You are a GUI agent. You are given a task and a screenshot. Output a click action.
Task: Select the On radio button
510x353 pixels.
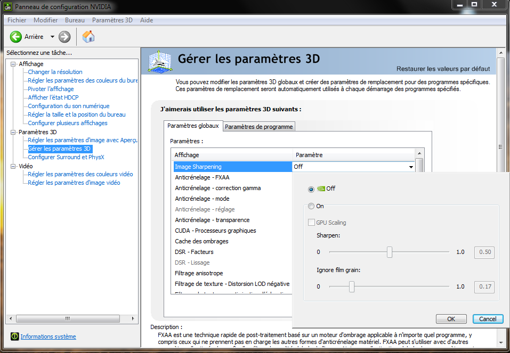click(311, 206)
